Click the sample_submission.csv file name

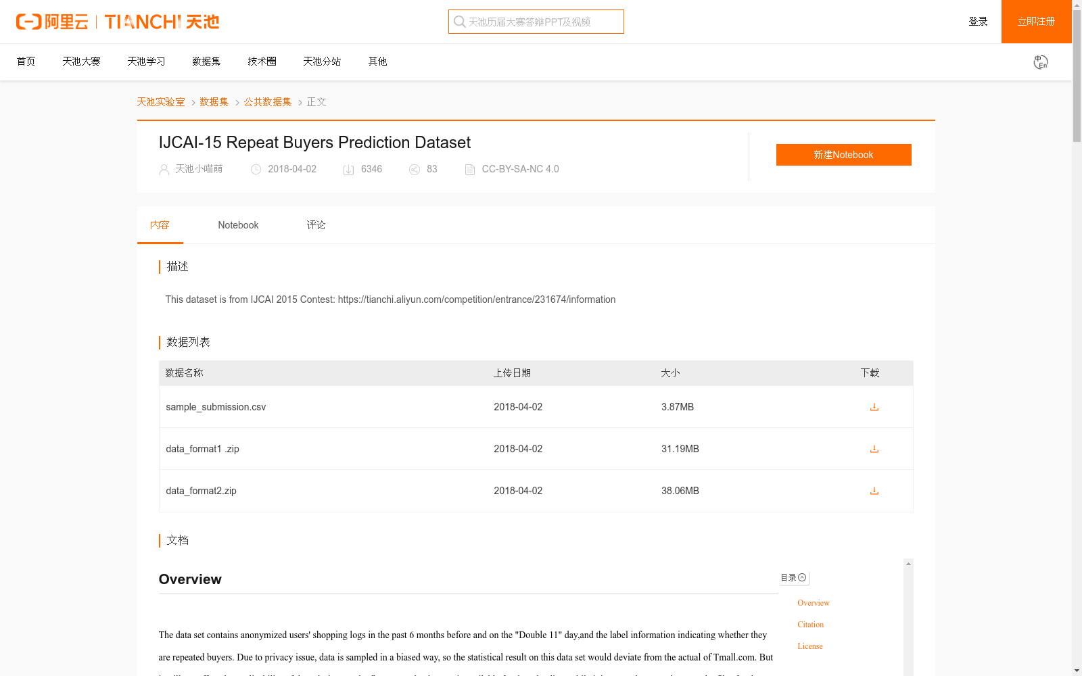(216, 407)
